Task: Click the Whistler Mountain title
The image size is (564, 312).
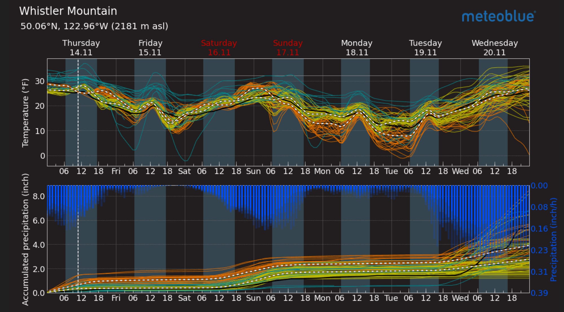Action: click(68, 11)
